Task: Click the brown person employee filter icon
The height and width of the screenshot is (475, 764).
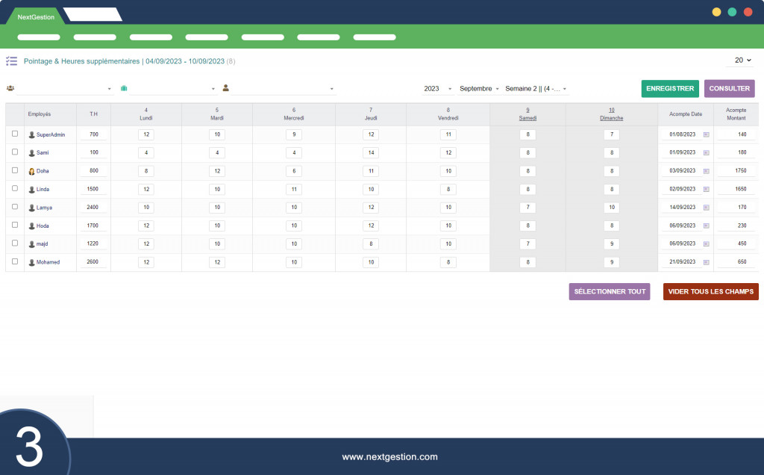Action: tap(225, 88)
